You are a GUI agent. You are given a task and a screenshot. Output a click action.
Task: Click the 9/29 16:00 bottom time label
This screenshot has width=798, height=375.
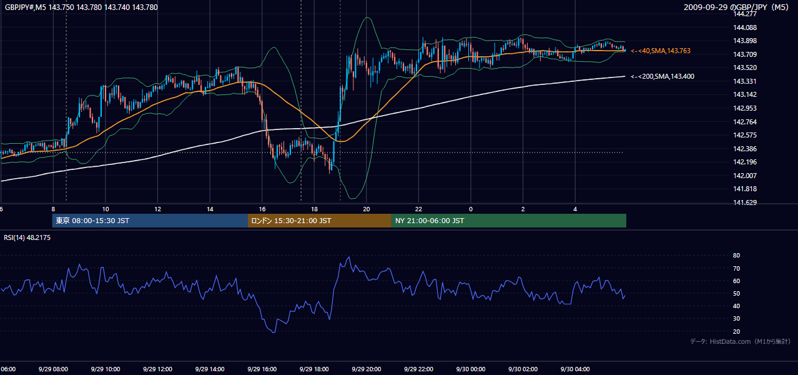262,369
